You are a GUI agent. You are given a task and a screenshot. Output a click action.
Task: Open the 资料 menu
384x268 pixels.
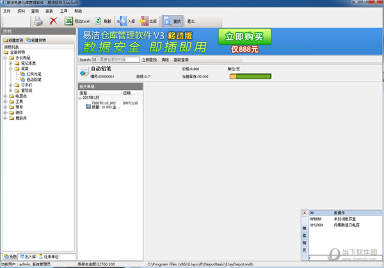(21, 11)
